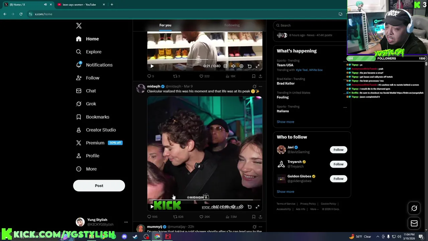428x241 pixels.
Task: Play the top video at 0:21
Action: [152, 66]
